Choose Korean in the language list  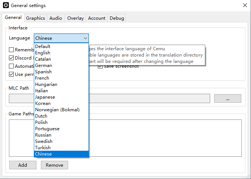[61, 103]
